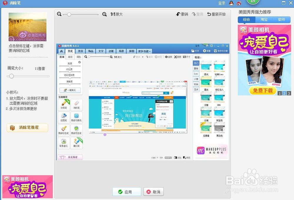Switch to the 软件 tab

tap(282, 19)
